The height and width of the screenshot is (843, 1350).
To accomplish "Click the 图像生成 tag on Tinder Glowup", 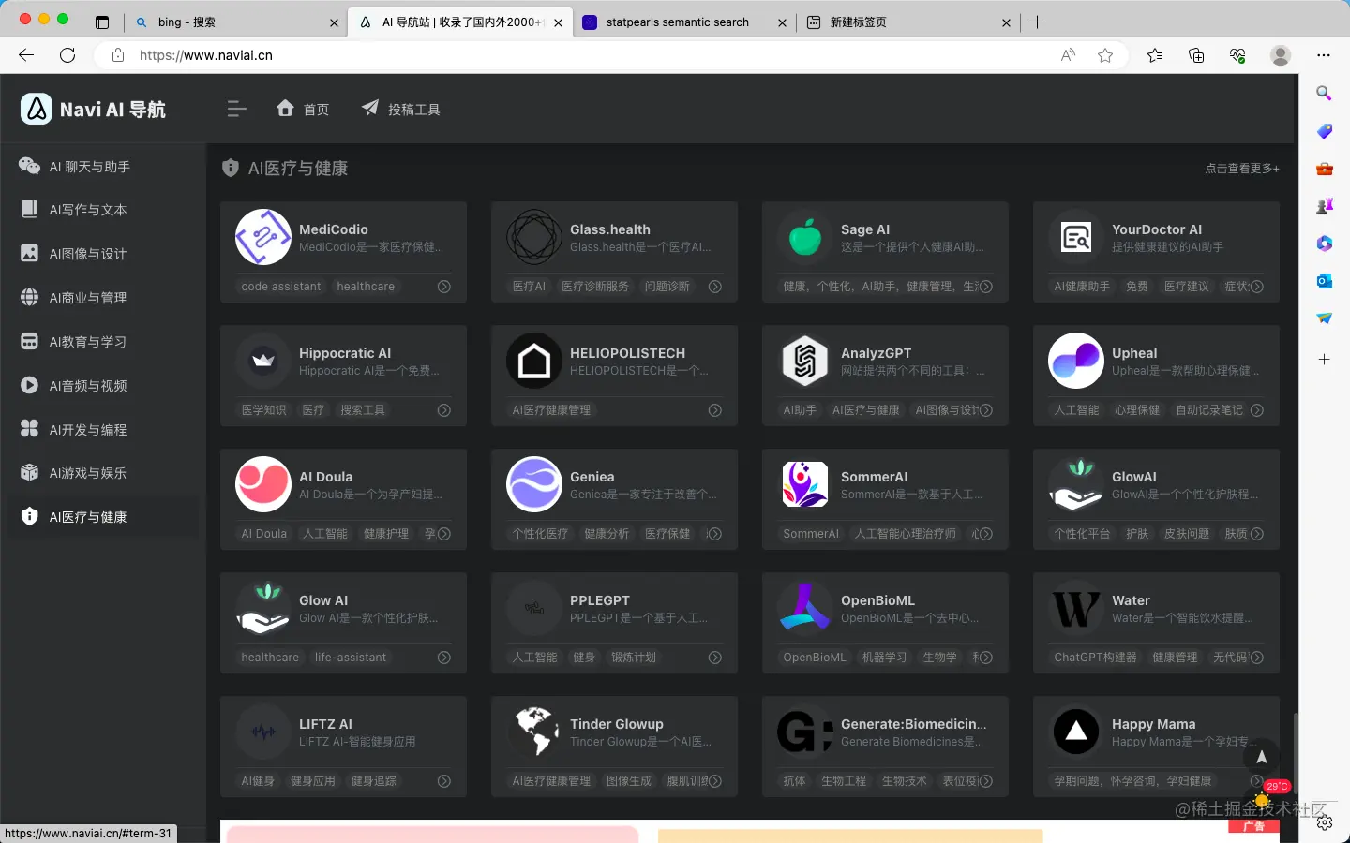I will [628, 781].
